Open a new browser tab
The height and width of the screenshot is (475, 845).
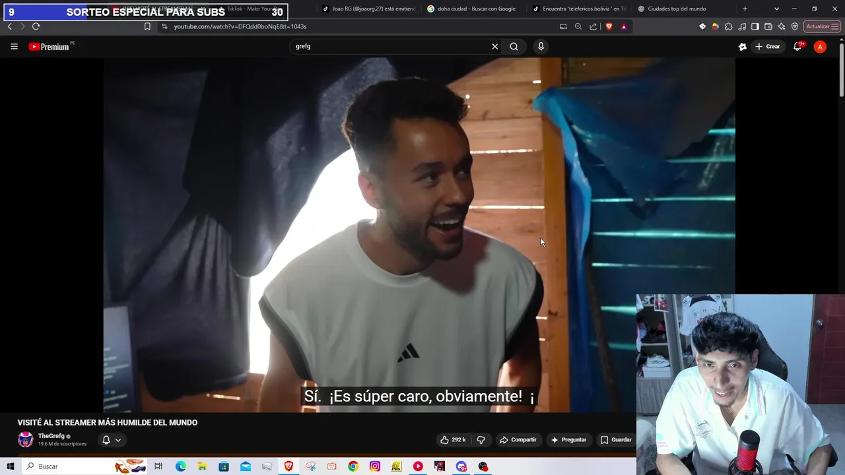[745, 9]
